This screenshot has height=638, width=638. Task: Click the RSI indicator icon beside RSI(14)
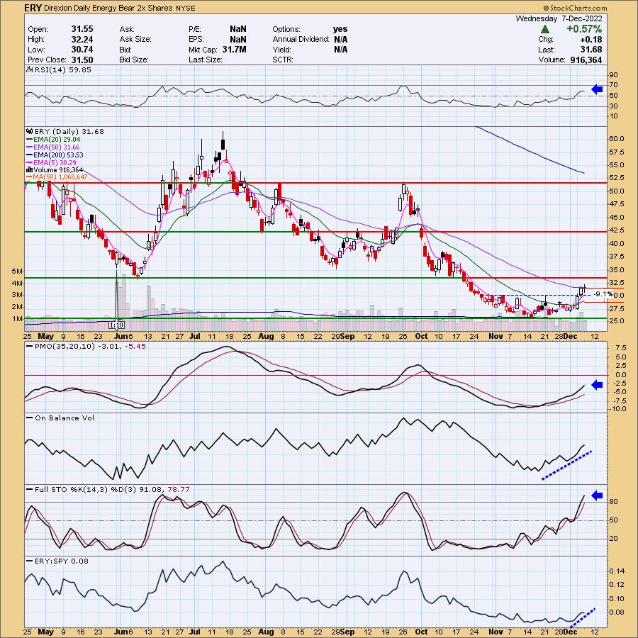(x=29, y=69)
